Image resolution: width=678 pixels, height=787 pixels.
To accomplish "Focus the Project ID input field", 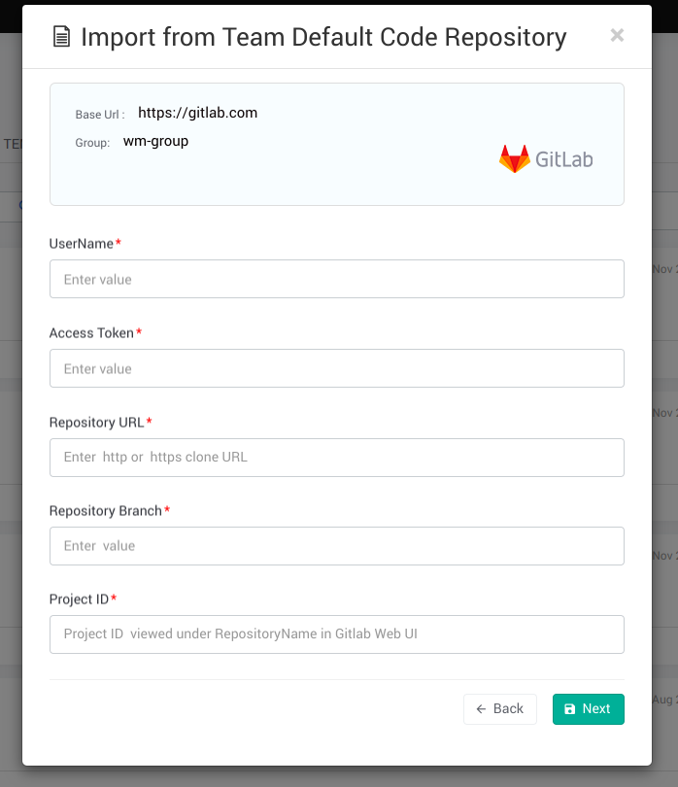I will click(x=336, y=634).
